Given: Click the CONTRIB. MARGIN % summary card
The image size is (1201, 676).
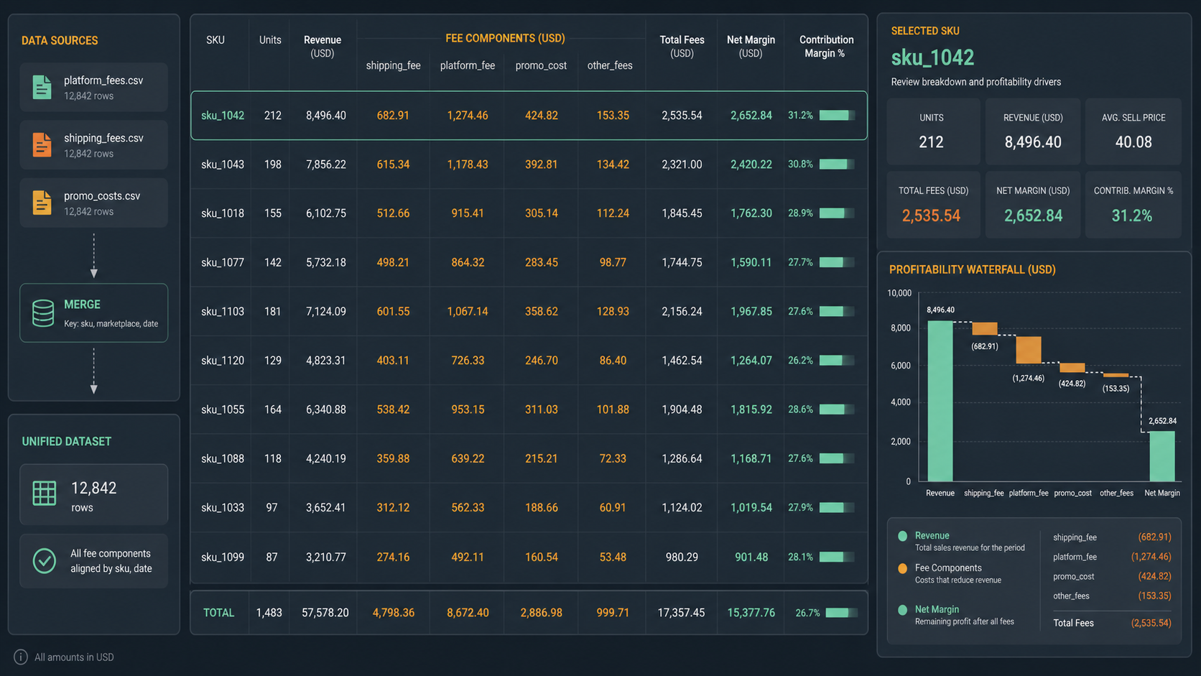Looking at the screenshot, I should (x=1133, y=205).
